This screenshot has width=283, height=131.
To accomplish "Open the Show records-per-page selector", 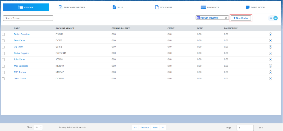I will [x=38, y=128].
